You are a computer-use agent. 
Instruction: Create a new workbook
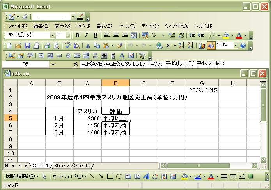click(x=9, y=46)
